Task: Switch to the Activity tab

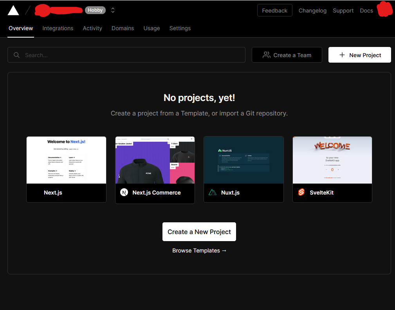Action: (x=92, y=28)
